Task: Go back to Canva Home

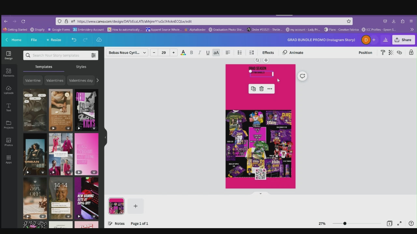Action: pyautogui.click(x=13, y=40)
